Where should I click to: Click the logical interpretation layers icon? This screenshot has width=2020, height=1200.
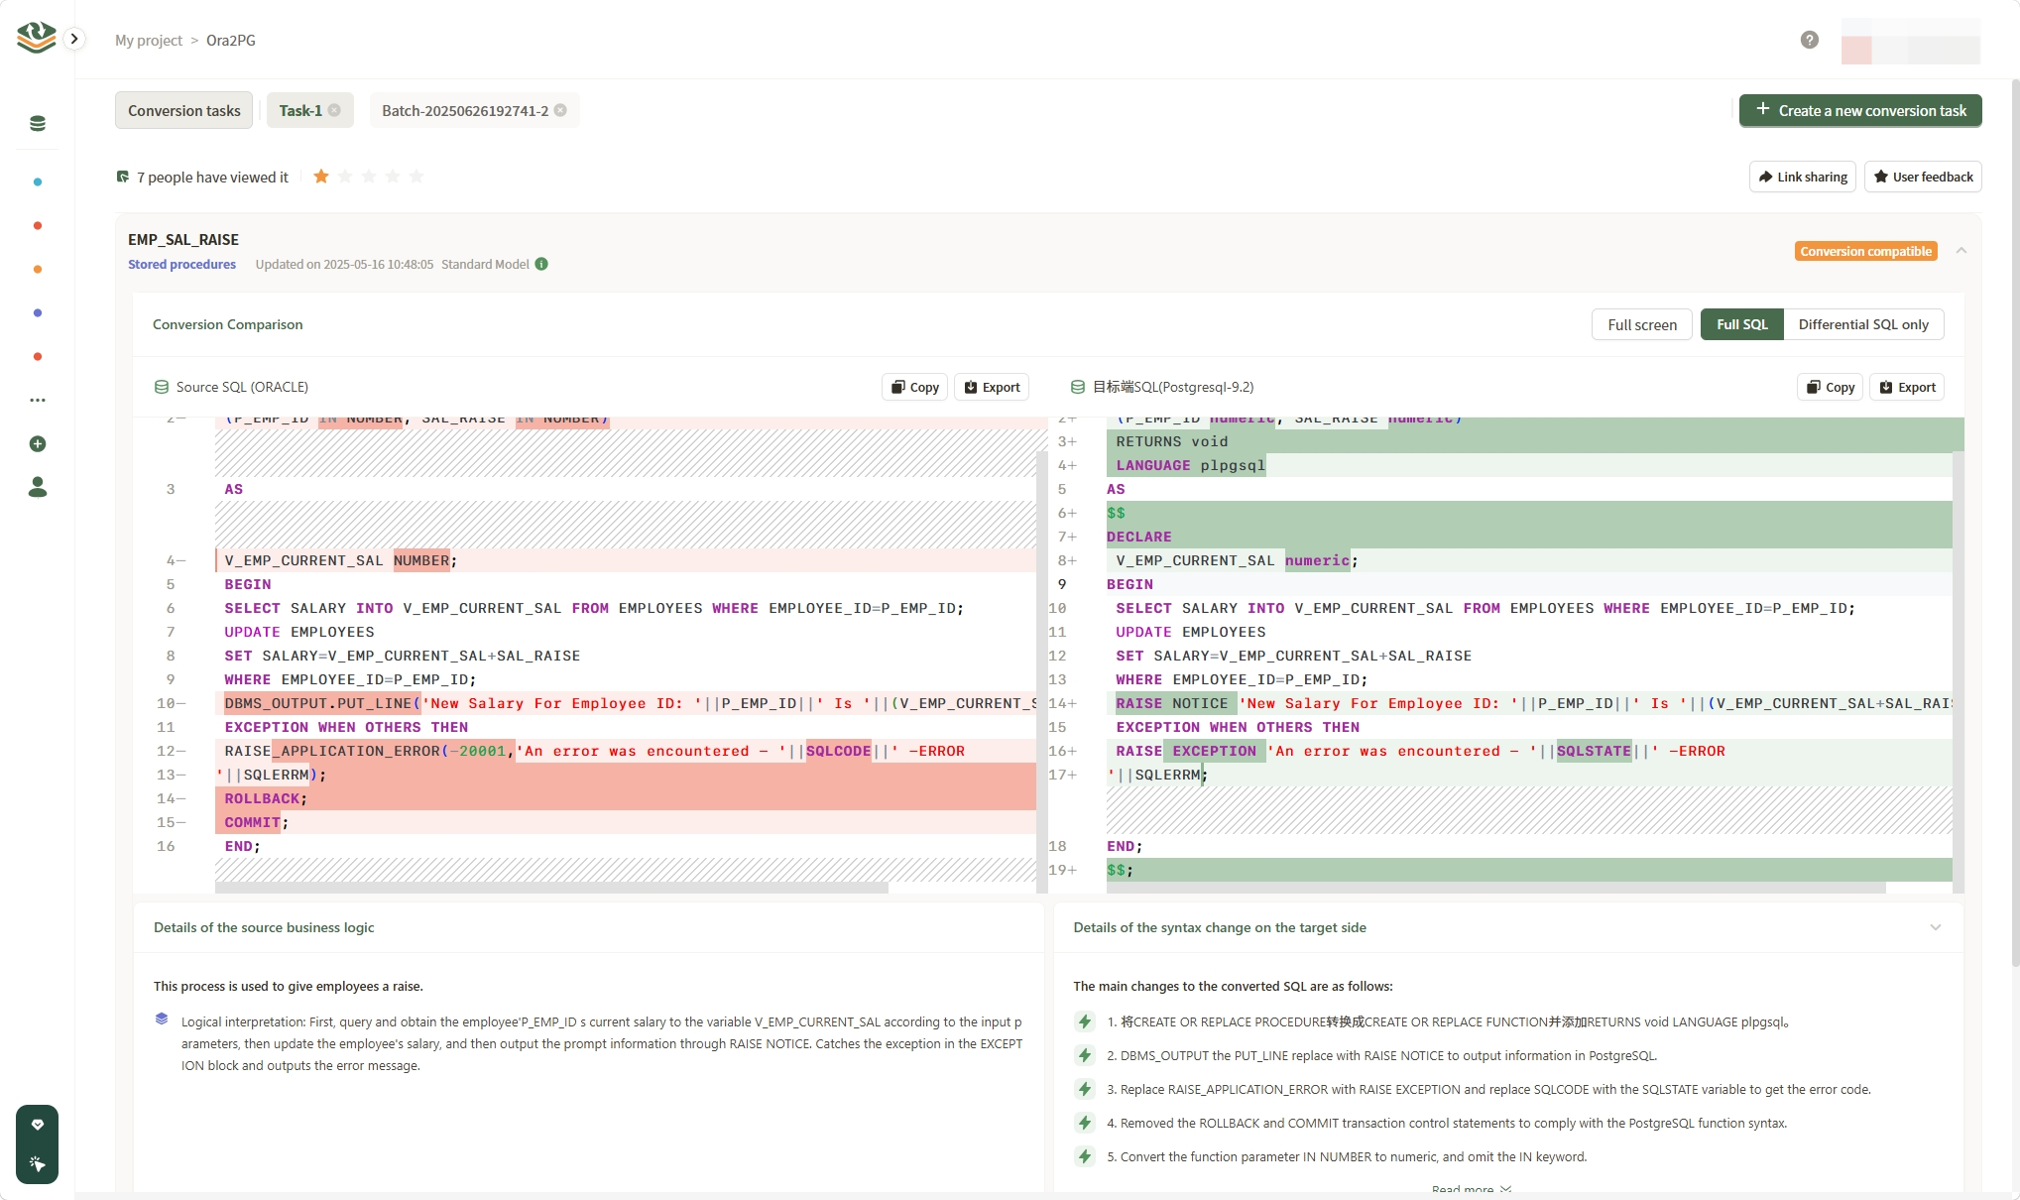point(162,1020)
